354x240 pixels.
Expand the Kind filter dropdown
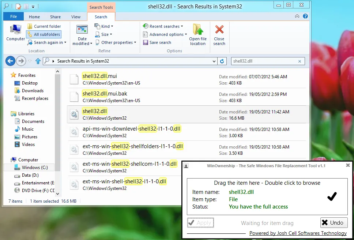pyautogui.click(x=104, y=26)
